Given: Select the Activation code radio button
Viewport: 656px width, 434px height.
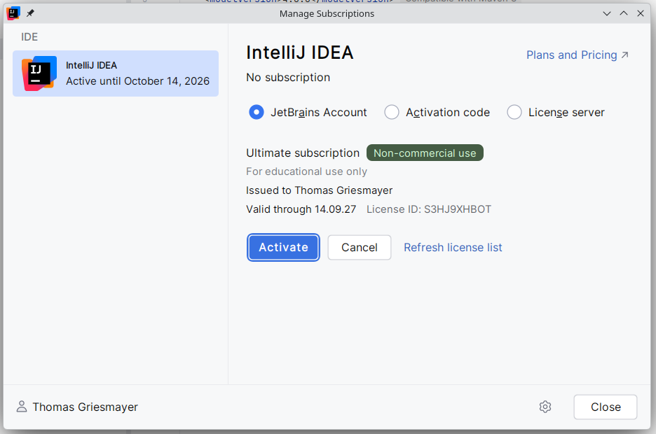Looking at the screenshot, I should click(392, 112).
